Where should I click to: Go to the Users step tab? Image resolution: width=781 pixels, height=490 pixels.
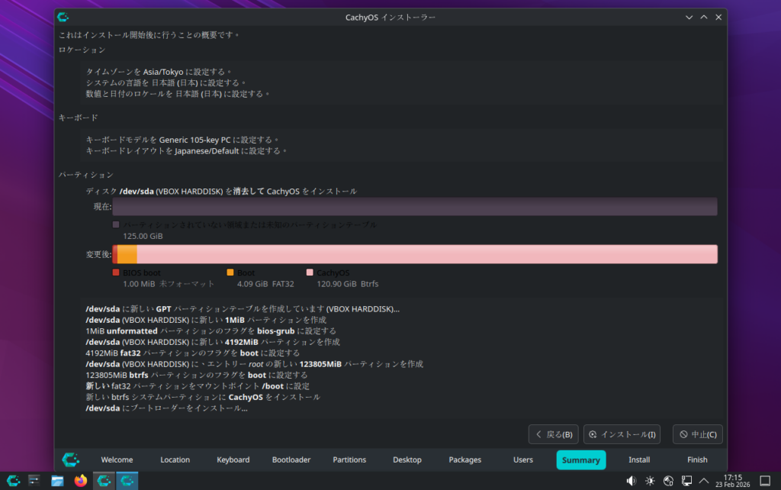coord(523,459)
